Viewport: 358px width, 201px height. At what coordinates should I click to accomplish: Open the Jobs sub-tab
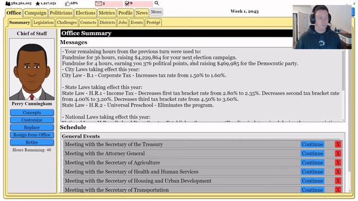point(123,22)
